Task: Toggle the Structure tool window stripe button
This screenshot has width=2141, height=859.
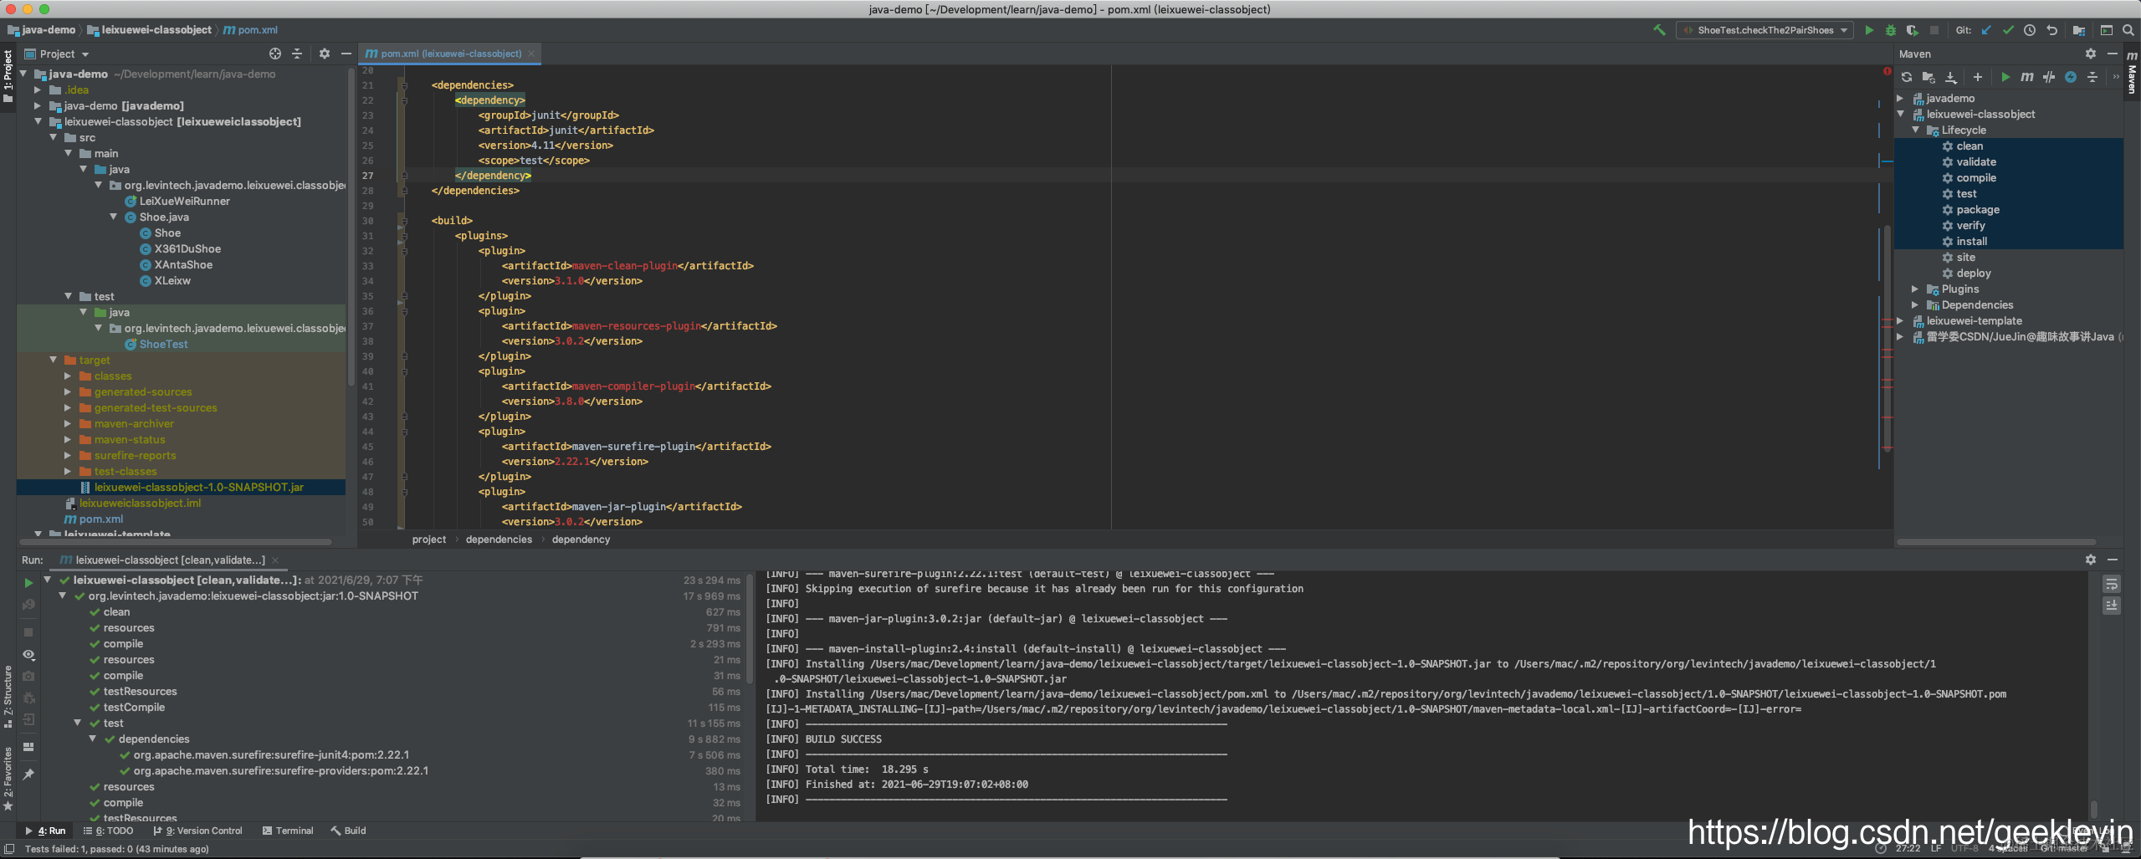Action: click(8, 696)
